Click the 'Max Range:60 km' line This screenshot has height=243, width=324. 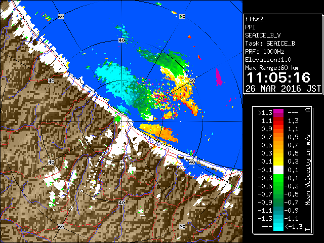(x=271, y=68)
